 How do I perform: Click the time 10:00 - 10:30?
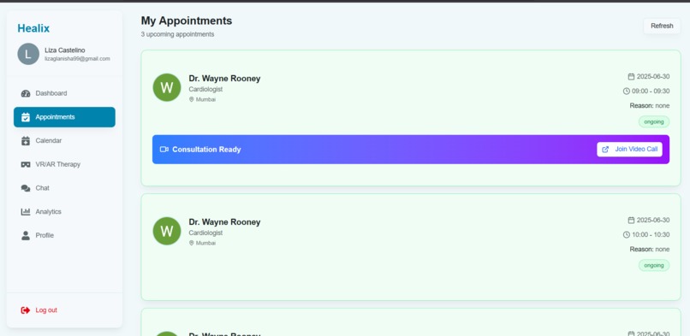coord(651,234)
